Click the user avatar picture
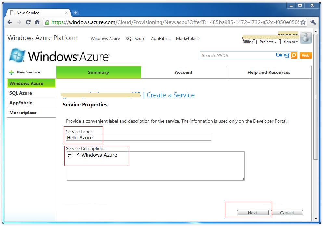 (x=306, y=38)
